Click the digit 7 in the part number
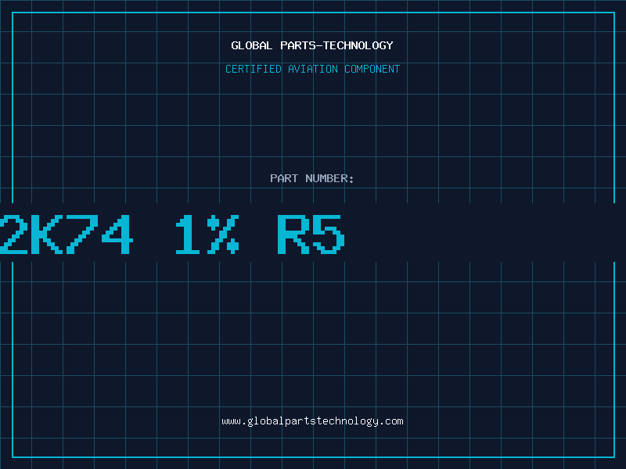The height and width of the screenshot is (469, 626). tap(82, 234)
